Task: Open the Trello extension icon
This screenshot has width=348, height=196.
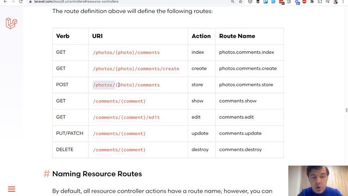Action: 266,2
